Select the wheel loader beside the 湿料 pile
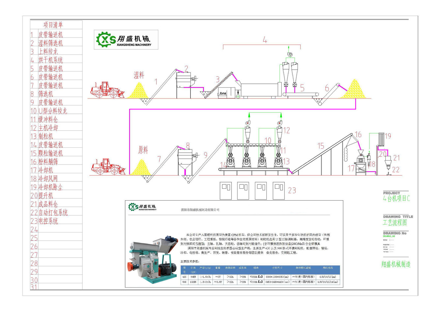The height and width of the screenshot is (312, 441). [x=107, y=90]
